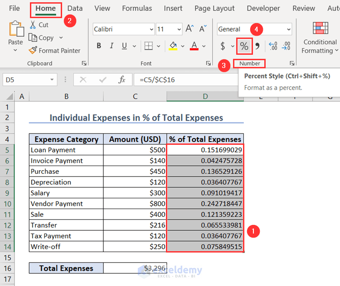The height and width of the screenshot is (286, 340).
Task: Open Insert Function fx dialog
Action: point(121,80)
